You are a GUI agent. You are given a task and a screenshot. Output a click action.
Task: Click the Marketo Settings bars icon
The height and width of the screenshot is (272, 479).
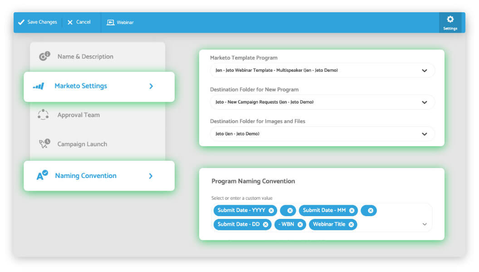coord(39,86)
